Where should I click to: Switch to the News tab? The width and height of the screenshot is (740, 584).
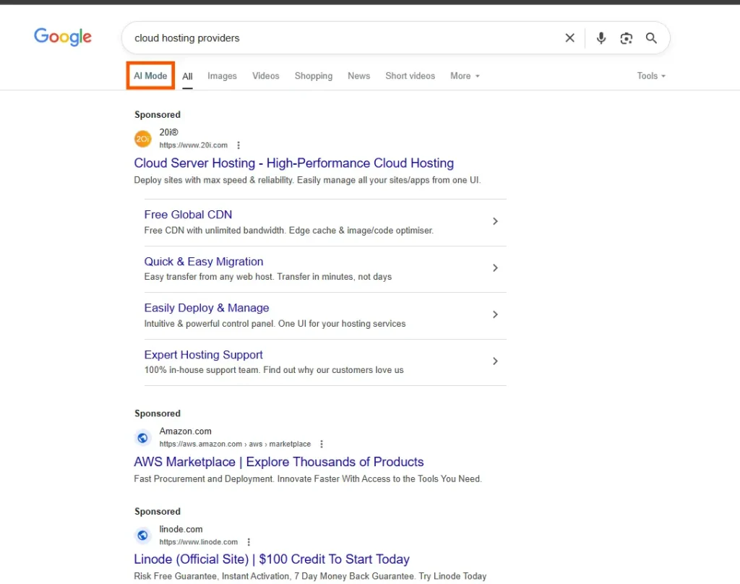pos(358,76)
